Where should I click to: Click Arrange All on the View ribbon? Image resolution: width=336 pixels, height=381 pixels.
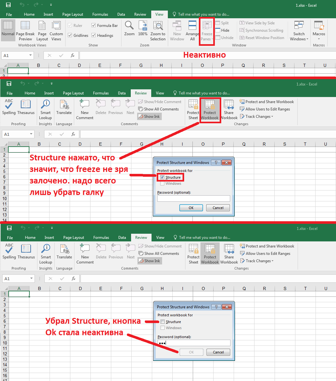(x=192, y=31)
